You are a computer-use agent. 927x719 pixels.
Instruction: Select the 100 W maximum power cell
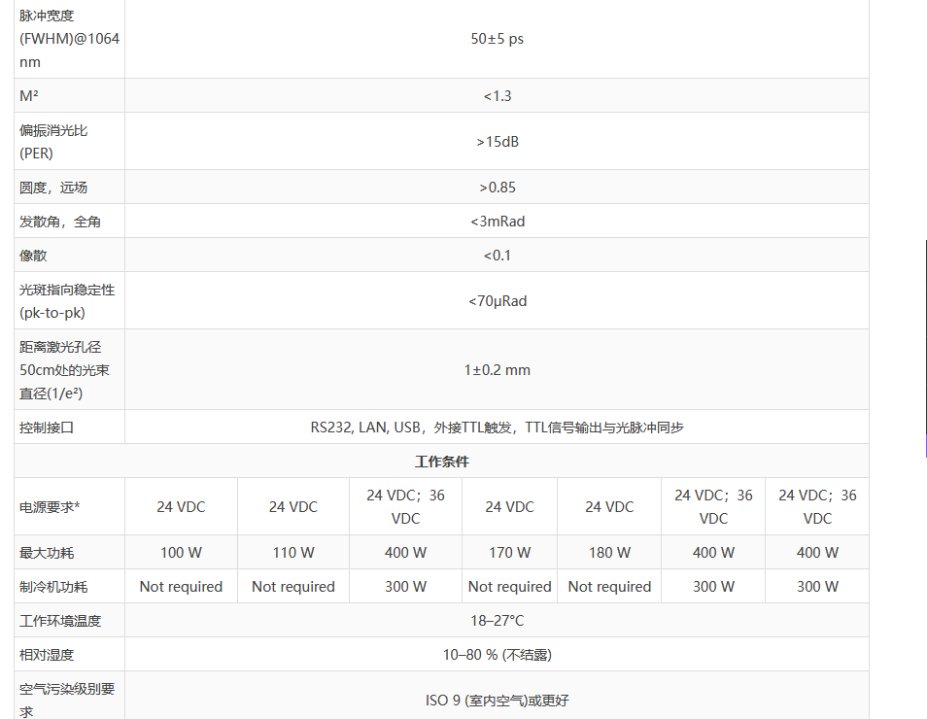click(181, 553)
